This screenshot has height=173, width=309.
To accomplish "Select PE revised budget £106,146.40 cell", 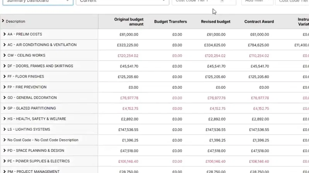I will point(216,161).
